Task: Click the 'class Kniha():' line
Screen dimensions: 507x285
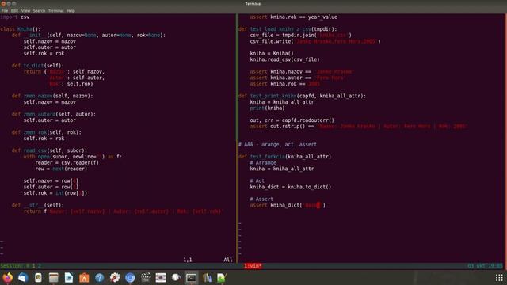Action: tap(21, 29)
